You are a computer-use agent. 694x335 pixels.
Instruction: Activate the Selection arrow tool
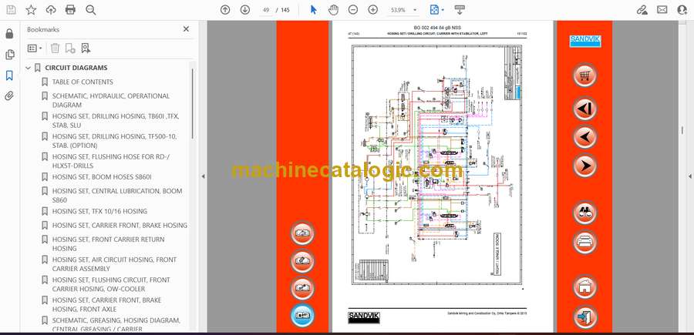click(x=313, y=10)
